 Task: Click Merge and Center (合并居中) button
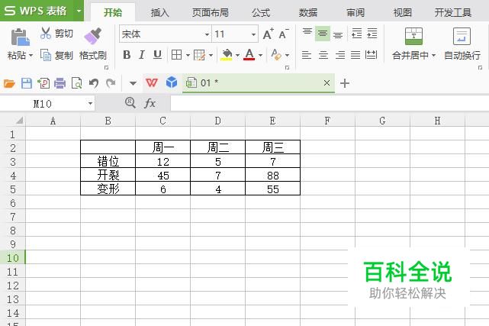point(413,43)
